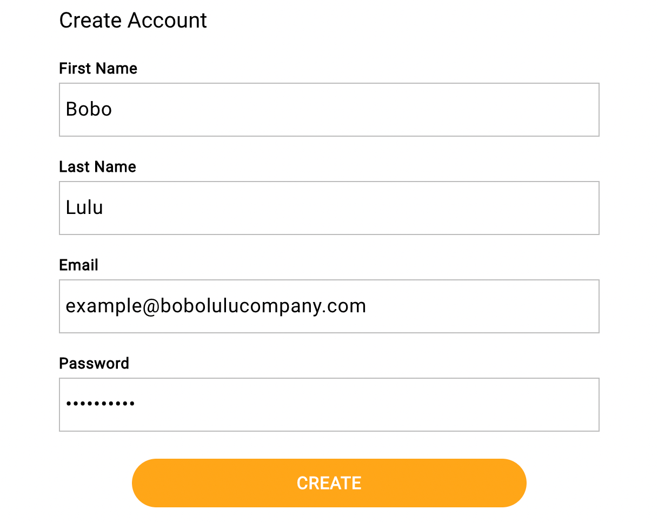Focus the Last Name text box
This screenshot has width=658, height=523.
329,208
